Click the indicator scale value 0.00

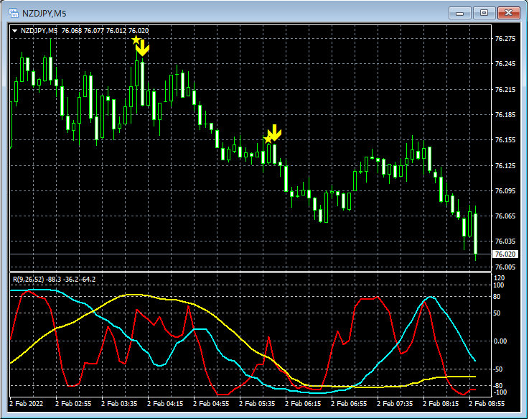(x=500, y=341)
